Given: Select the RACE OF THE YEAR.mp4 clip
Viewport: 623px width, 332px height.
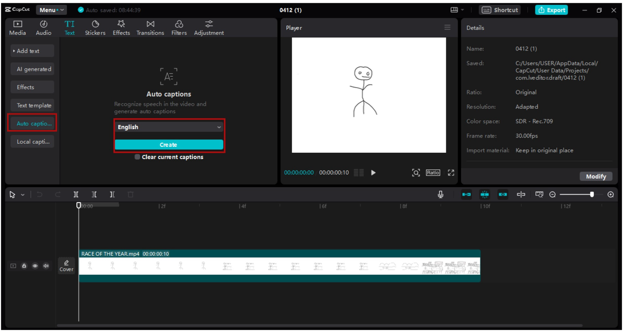Looking at the screenshot, I should point(279,266).
